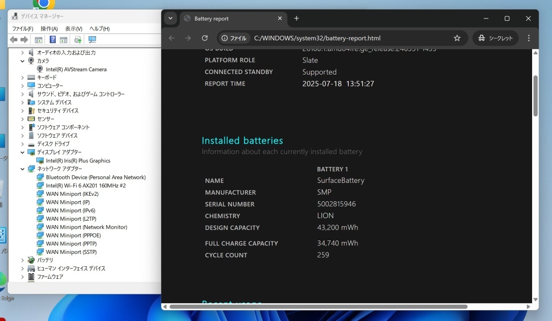This screenshot has width=552, height=321.
Task: Click the Installed batteries heading
Action: (242, 141)
